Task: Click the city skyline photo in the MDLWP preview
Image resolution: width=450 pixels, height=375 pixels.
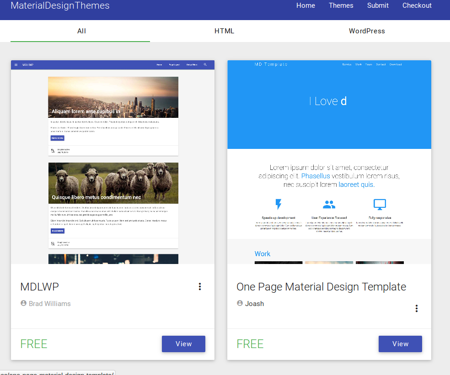Action: 113,97
